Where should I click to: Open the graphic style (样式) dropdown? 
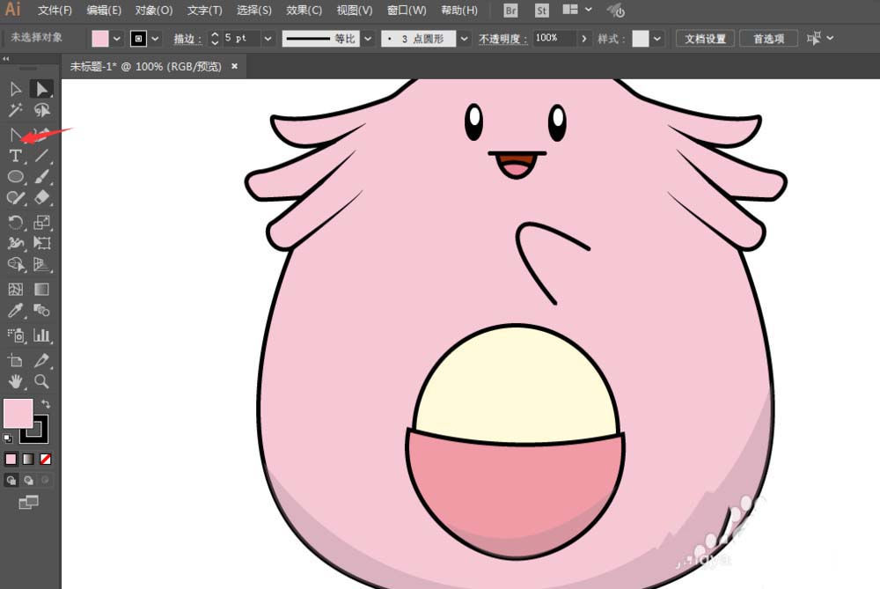656,39
